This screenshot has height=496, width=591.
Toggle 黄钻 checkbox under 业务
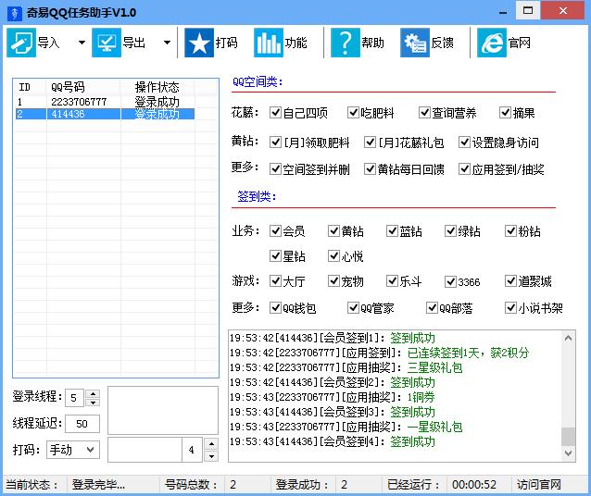point(334,230)
